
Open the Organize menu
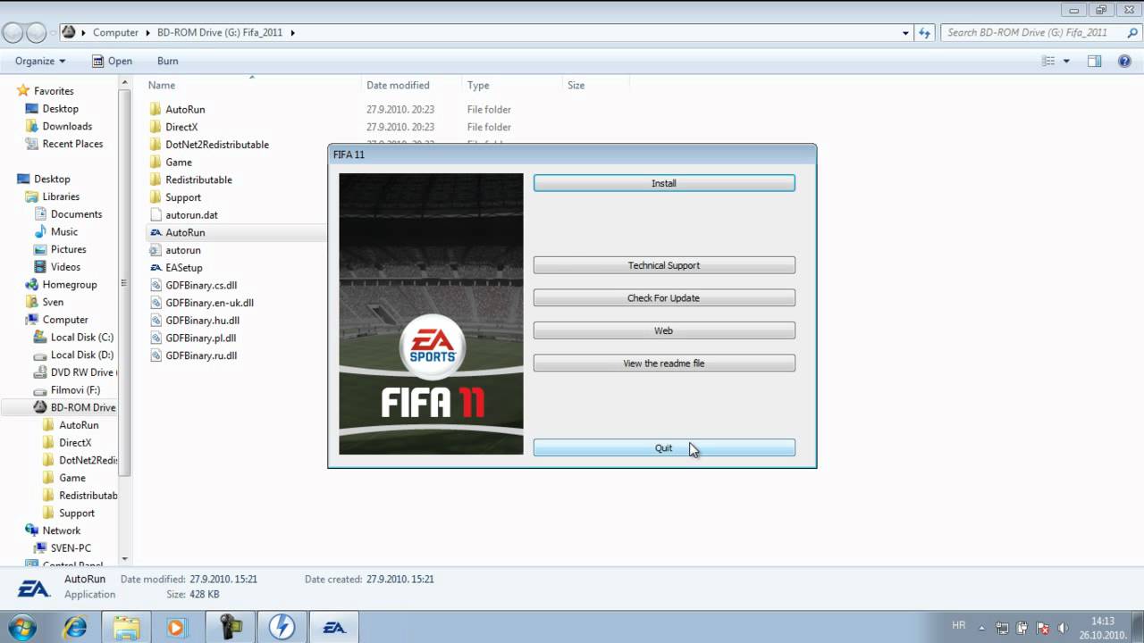tap(40, 61)
